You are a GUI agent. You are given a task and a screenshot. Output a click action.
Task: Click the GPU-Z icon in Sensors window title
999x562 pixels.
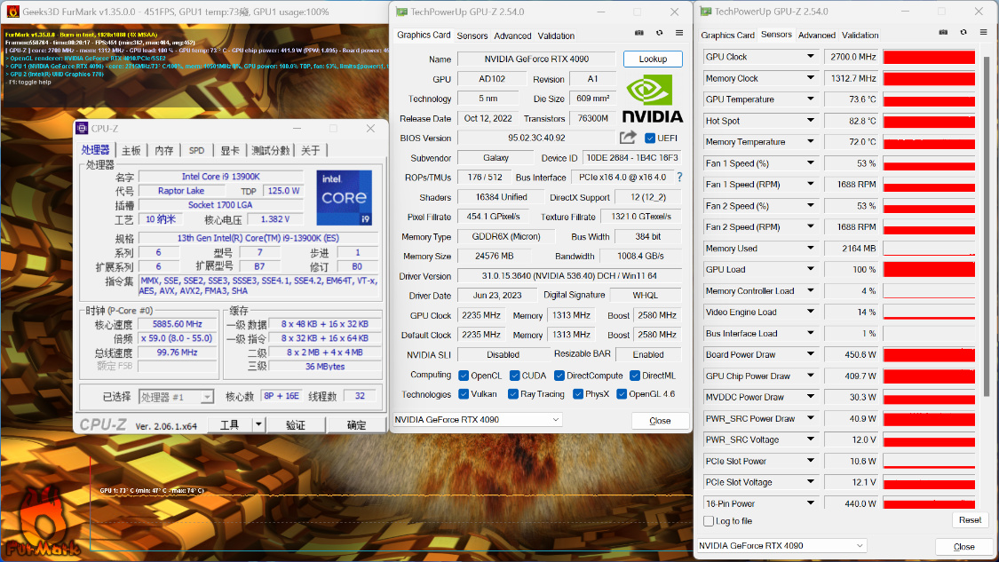click(x=705, y=12)
